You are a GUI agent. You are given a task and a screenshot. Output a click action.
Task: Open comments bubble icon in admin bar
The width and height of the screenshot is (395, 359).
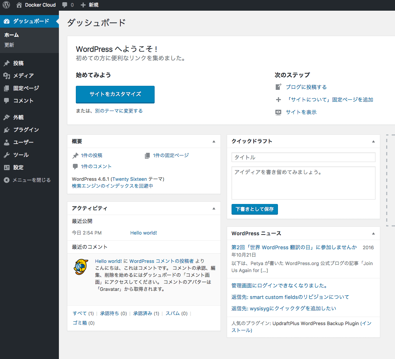(x=65, y=5)
